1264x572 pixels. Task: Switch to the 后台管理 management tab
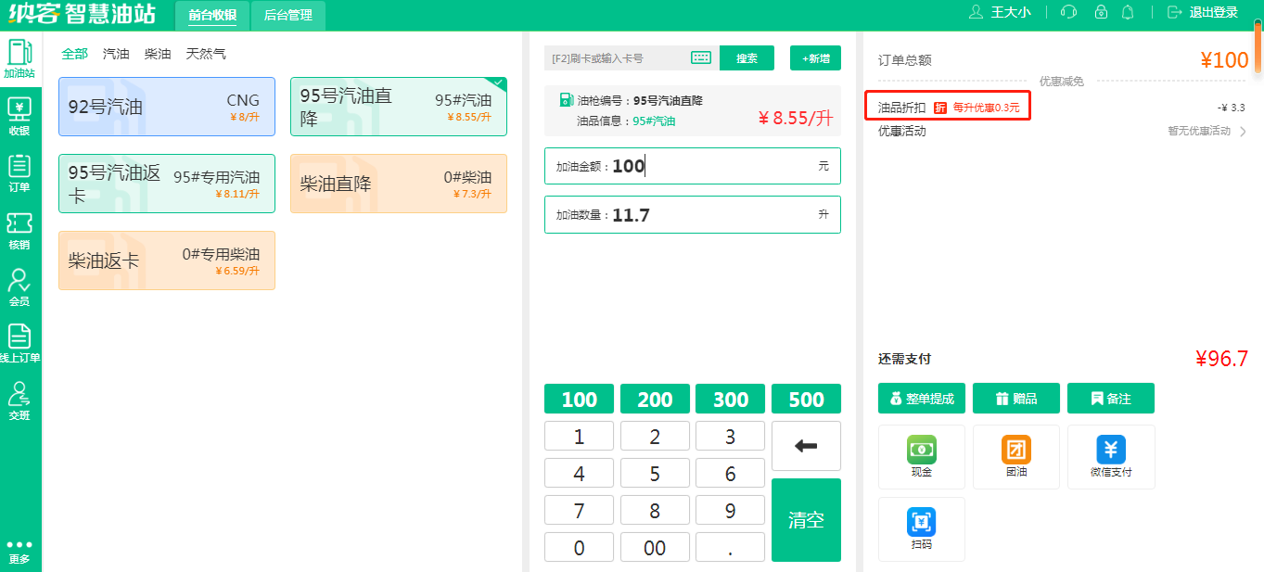pyautogui.click(x=290, y=16)
